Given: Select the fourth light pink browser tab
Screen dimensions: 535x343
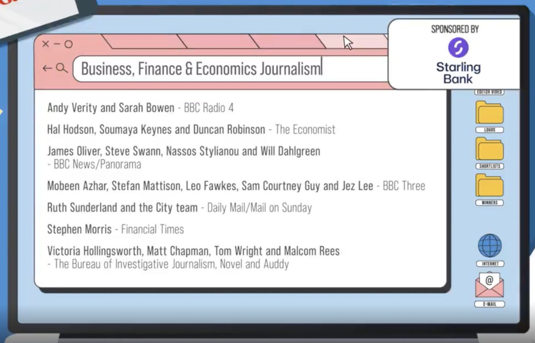Looking at the screenshot, I should pos(352,41).
